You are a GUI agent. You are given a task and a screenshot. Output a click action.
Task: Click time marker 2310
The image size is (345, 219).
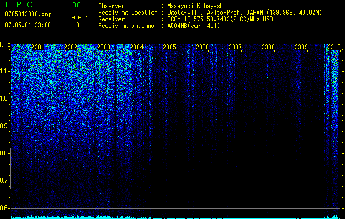coord(334,47)
